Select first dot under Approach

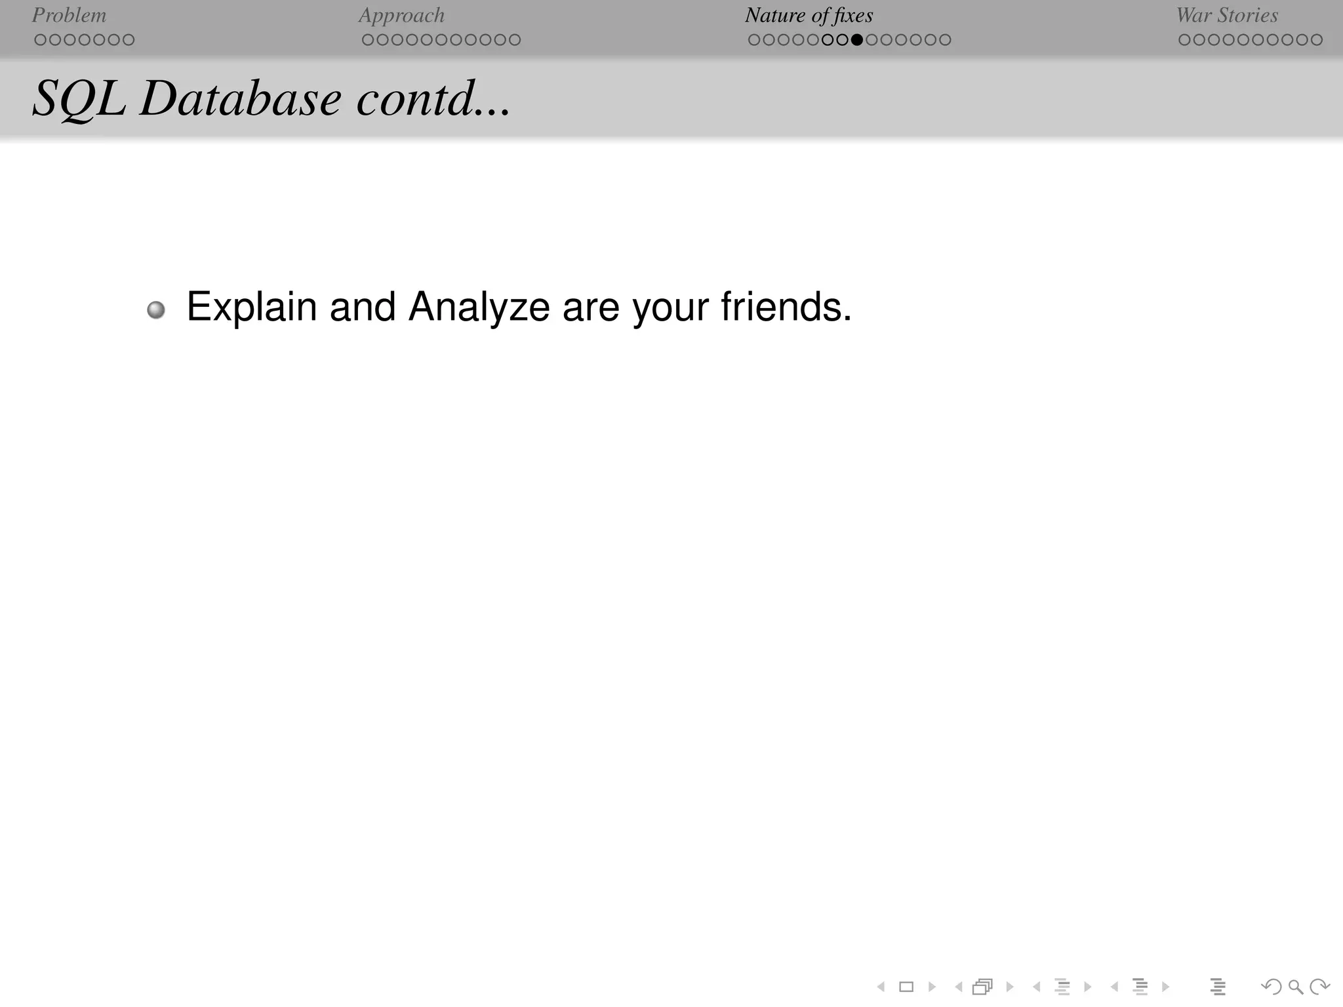tap(368, 40)
